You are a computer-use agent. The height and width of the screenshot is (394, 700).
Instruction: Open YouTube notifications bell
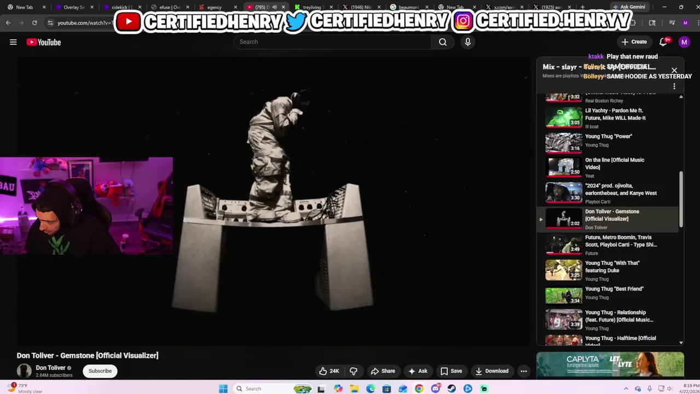663,42
